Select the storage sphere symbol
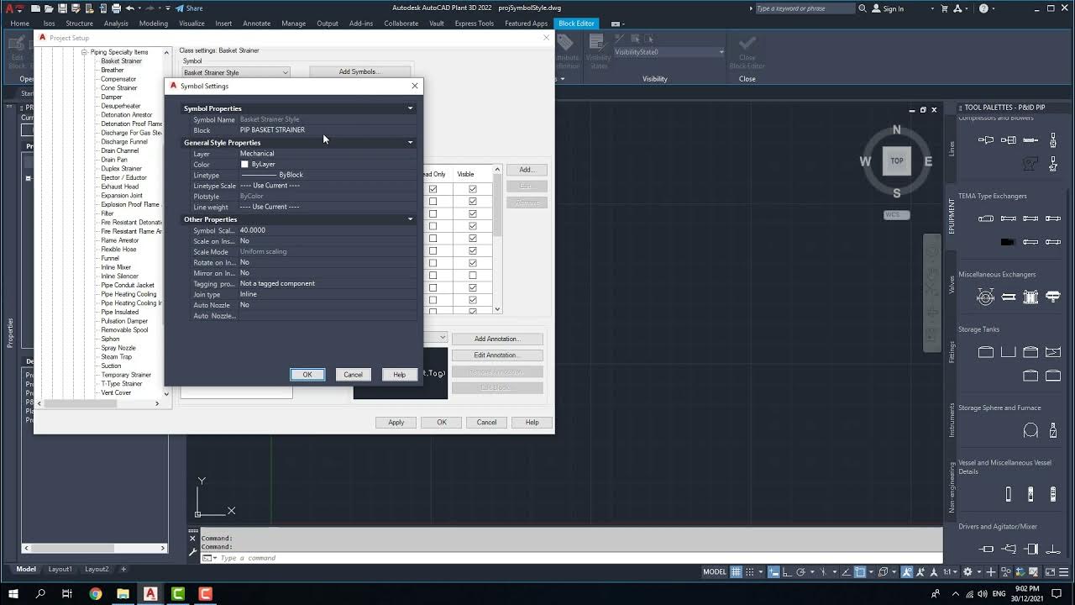 tap(1030, 431)
